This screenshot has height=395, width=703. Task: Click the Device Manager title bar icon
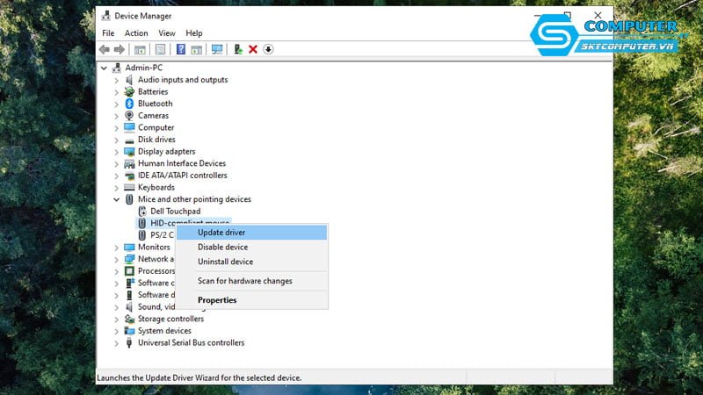(105, 16)
